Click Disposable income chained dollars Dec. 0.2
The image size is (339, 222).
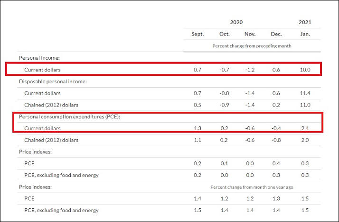tap(276, 105)
